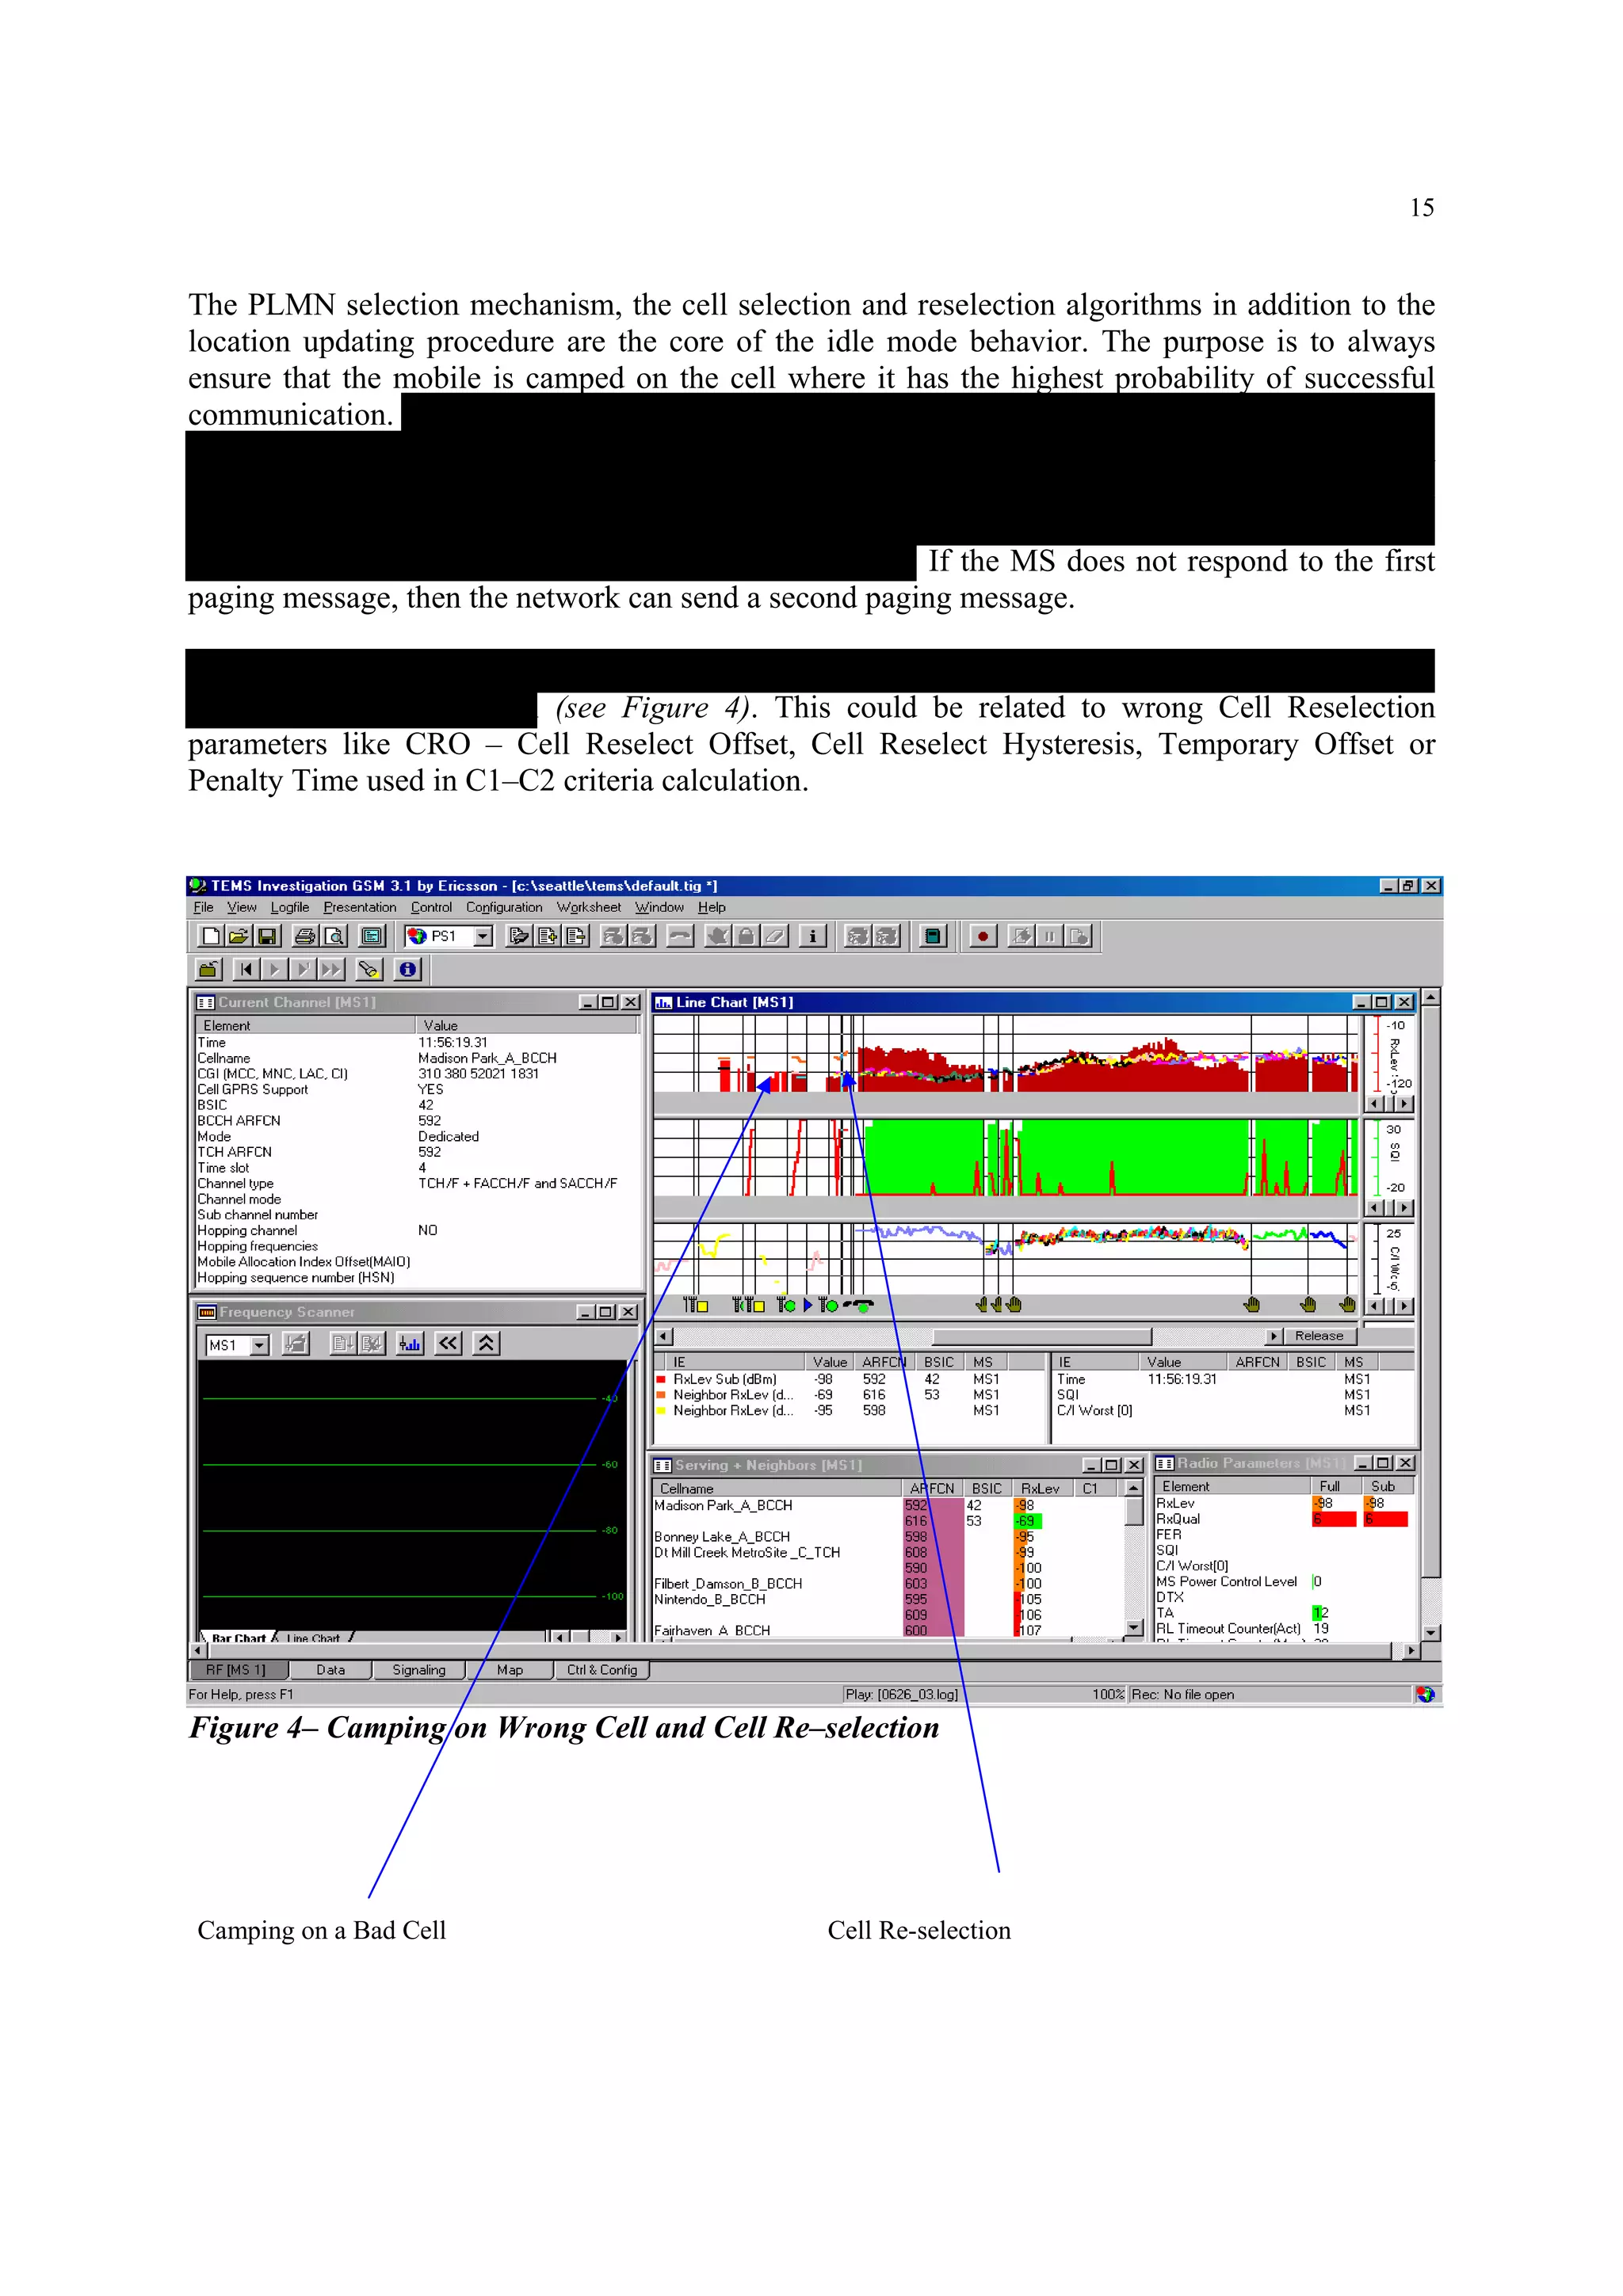
Task: Click the red Record logfile button
Action: point(983,936)
